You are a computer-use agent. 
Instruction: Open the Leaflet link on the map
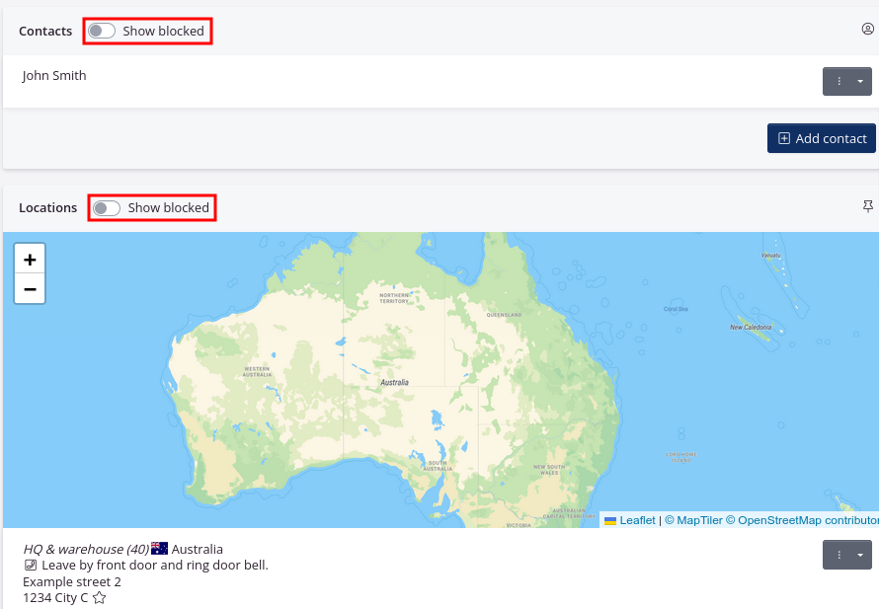638,520
